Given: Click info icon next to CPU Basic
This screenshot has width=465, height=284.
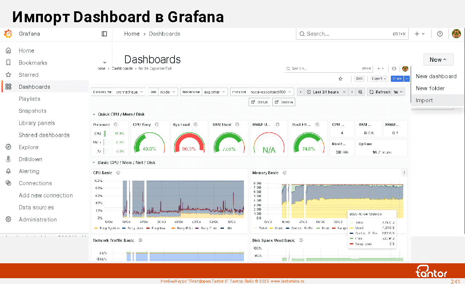Looking at the screenshot, I should coord(118,173).
